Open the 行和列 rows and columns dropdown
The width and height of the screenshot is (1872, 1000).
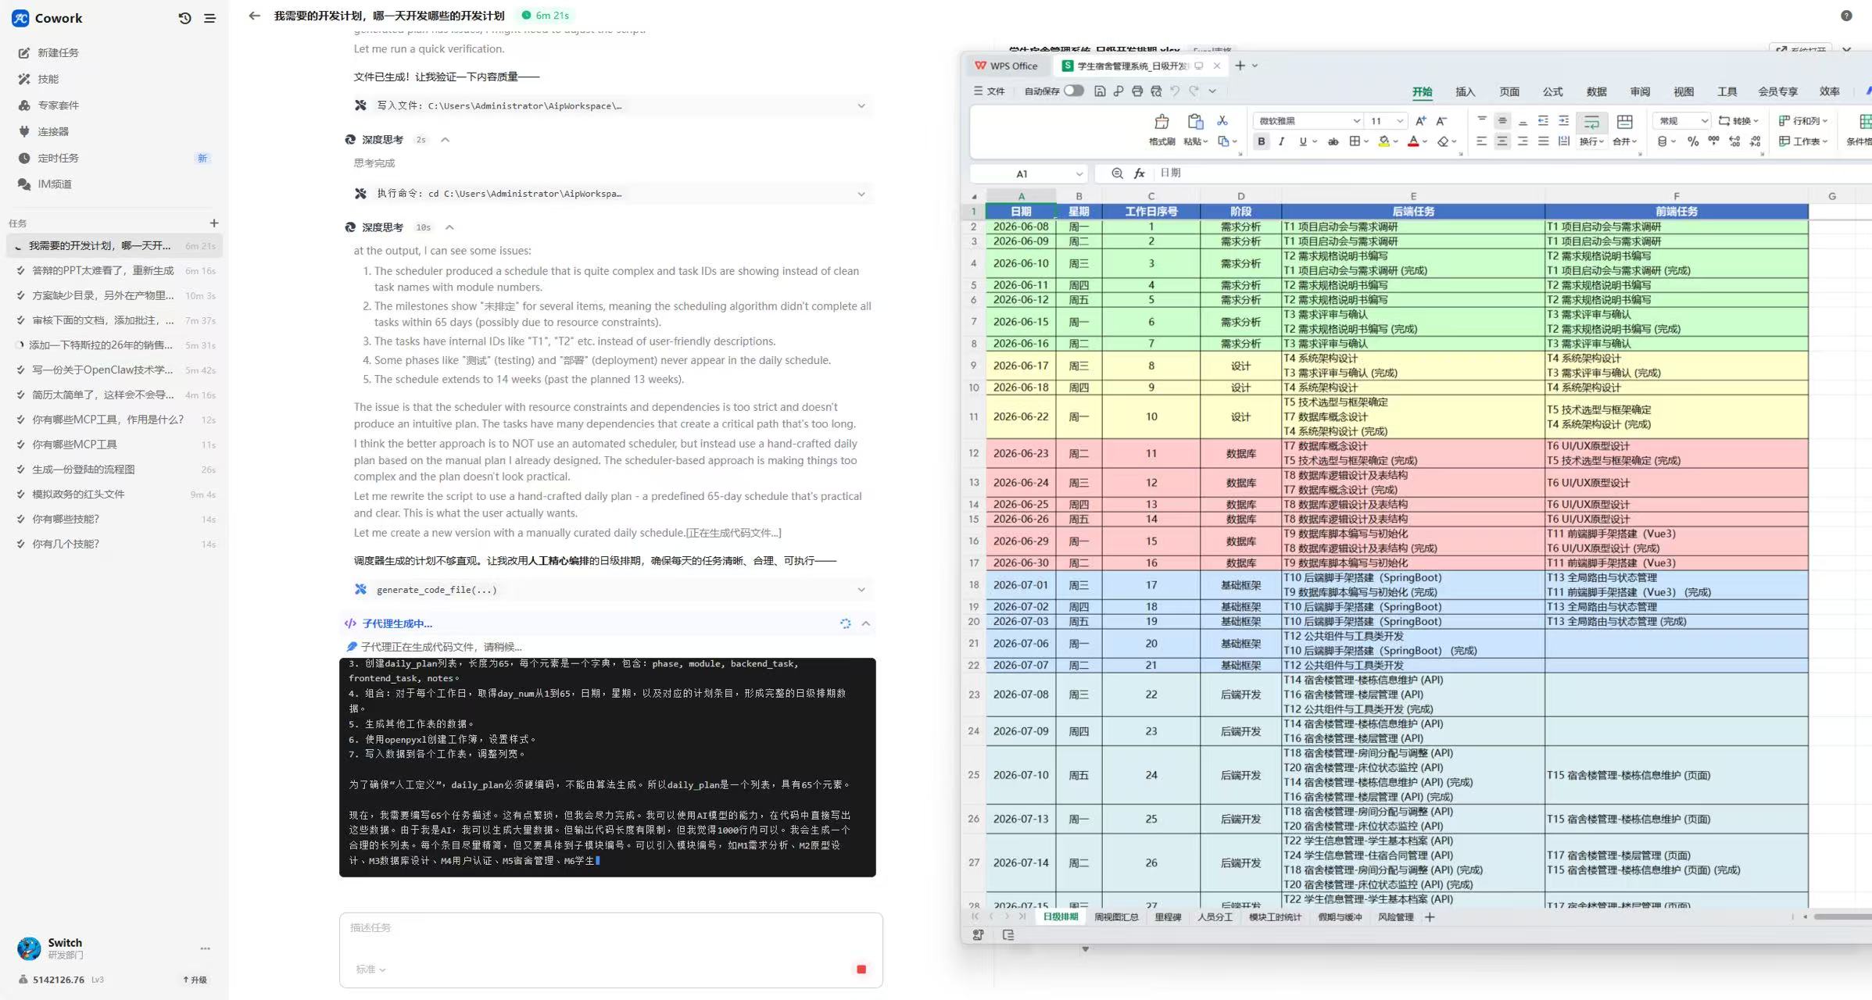pos(1803,121)
